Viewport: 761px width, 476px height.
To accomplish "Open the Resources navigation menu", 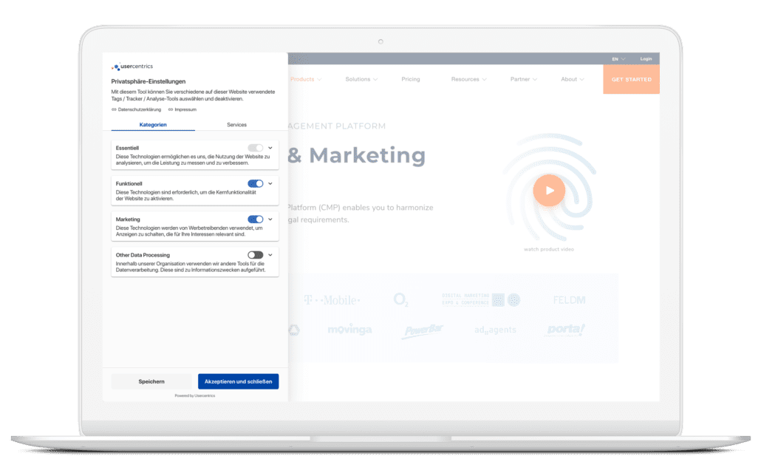I will pyautogui.click(x=468, y=79).
